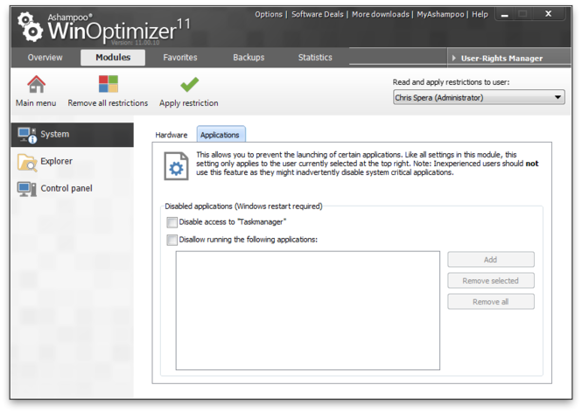This screenshot has width=582, height=413.
Task: Check Disallow running the following applications
Action: [172, 240]
